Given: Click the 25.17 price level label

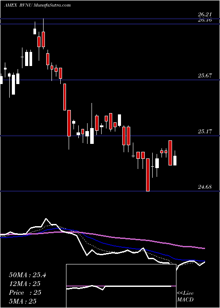Looking at the screenshot, I should (x=205, y=132).
